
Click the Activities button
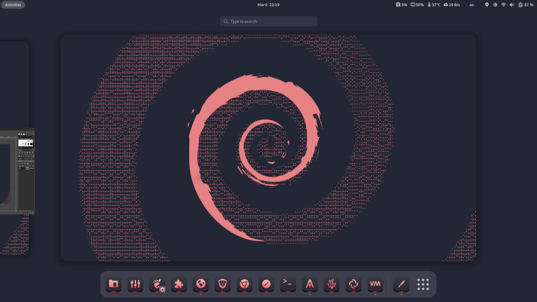pos(13,4)
